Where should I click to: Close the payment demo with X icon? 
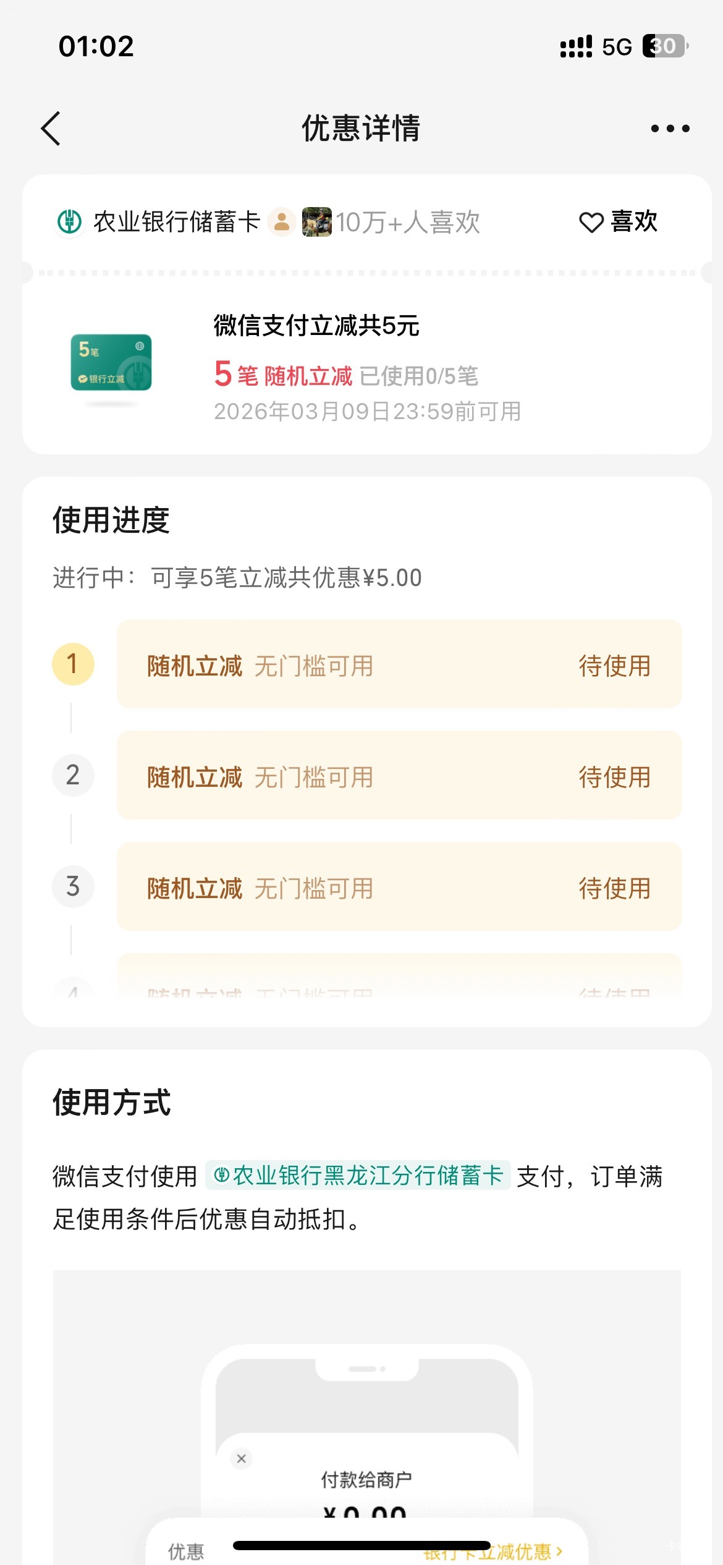coord(242,1459)
